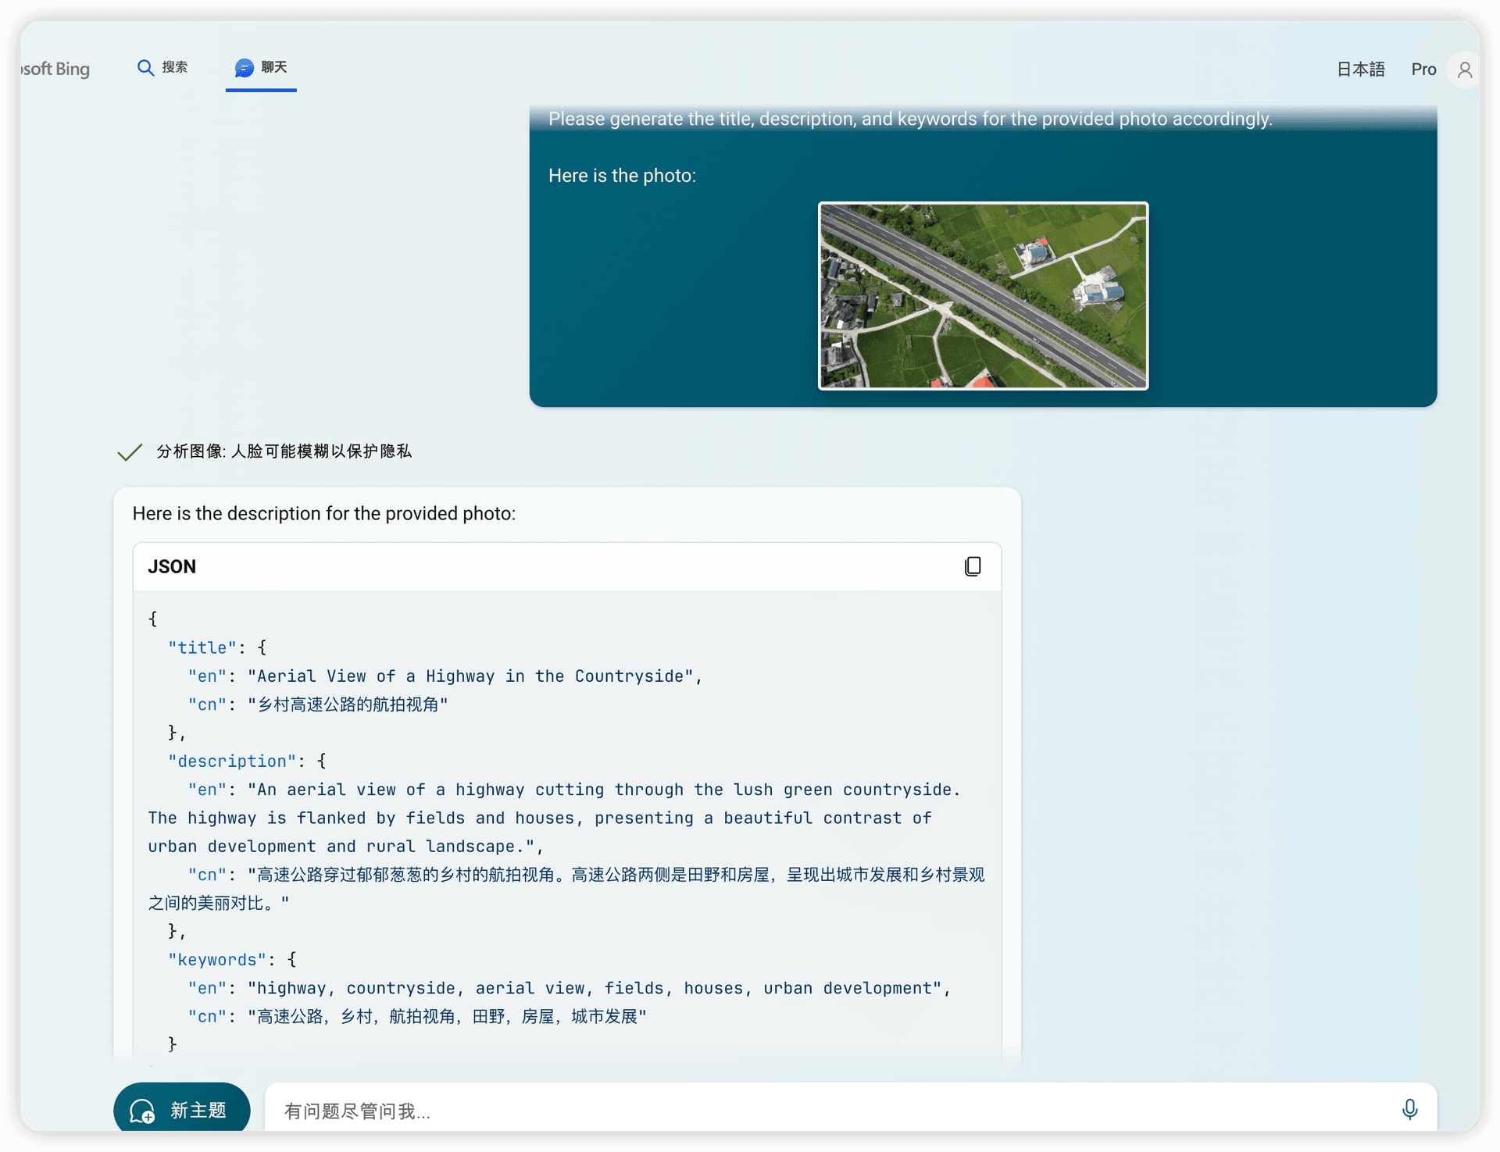The image size is (1500, 1152).
Task: Activate the microphone voice input
Action: click(1410, 1110)
